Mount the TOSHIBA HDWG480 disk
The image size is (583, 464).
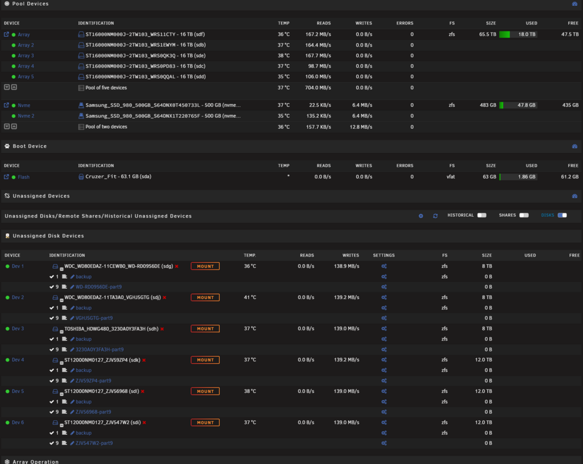[205, 329]
